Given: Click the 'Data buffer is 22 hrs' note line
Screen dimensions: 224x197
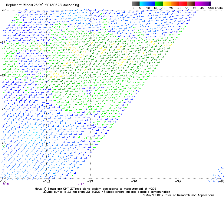Looking at the screenshot, I should (x=107, y=192).
